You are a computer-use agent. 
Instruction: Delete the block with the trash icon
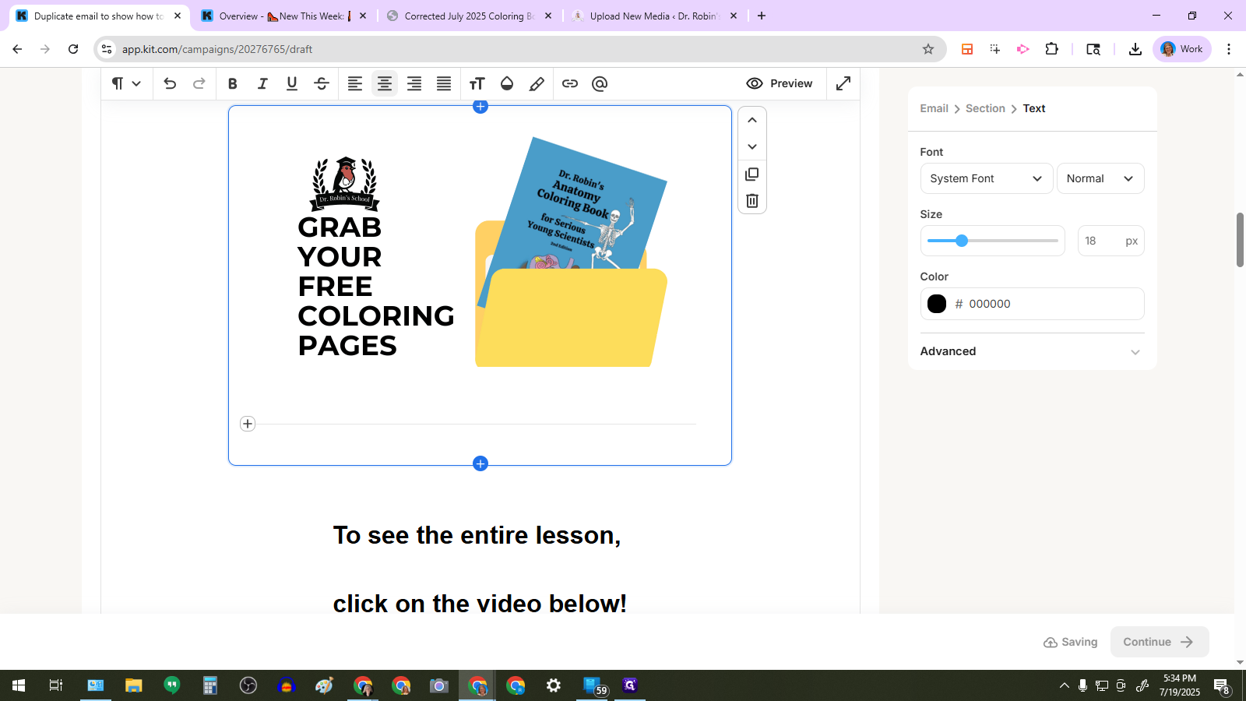(752, 201)
